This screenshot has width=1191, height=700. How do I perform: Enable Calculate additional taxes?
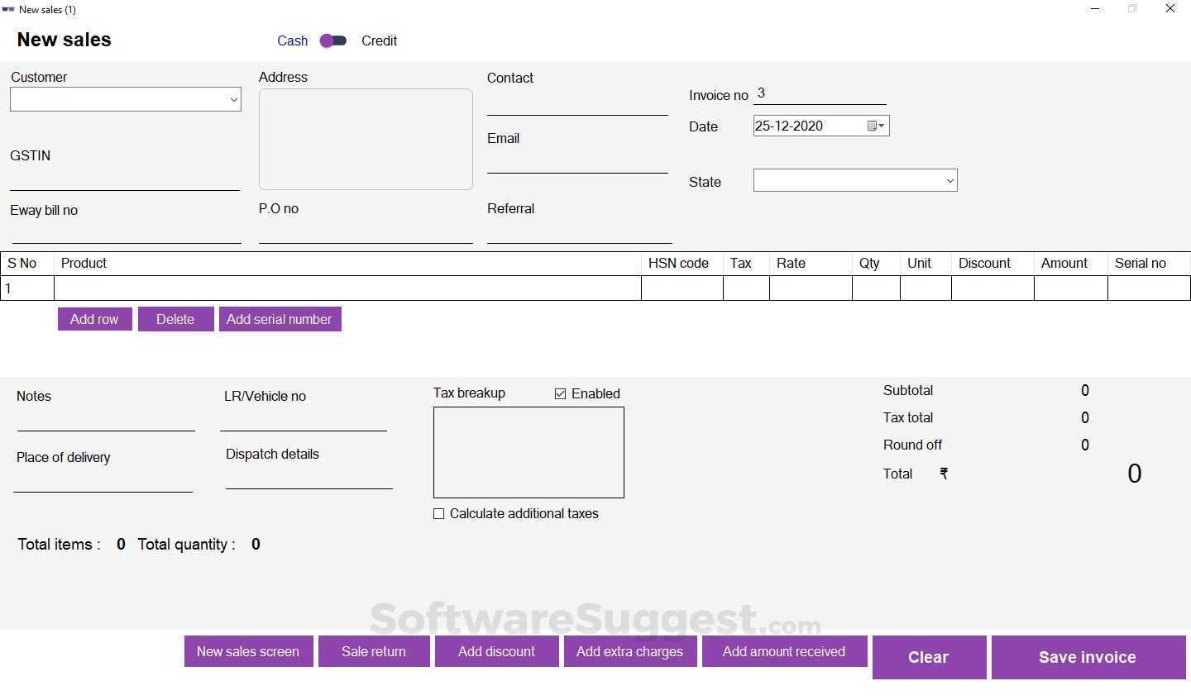(438, 513)
